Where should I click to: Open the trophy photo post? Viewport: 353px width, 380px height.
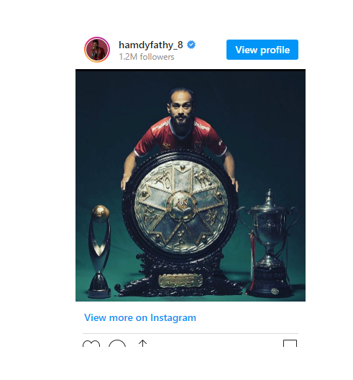pyautogui.click(x=191, y=185)
